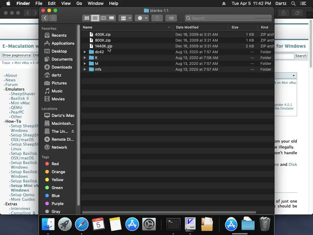
Task: Switch Finder to icon view
Action: click(87, 18)
